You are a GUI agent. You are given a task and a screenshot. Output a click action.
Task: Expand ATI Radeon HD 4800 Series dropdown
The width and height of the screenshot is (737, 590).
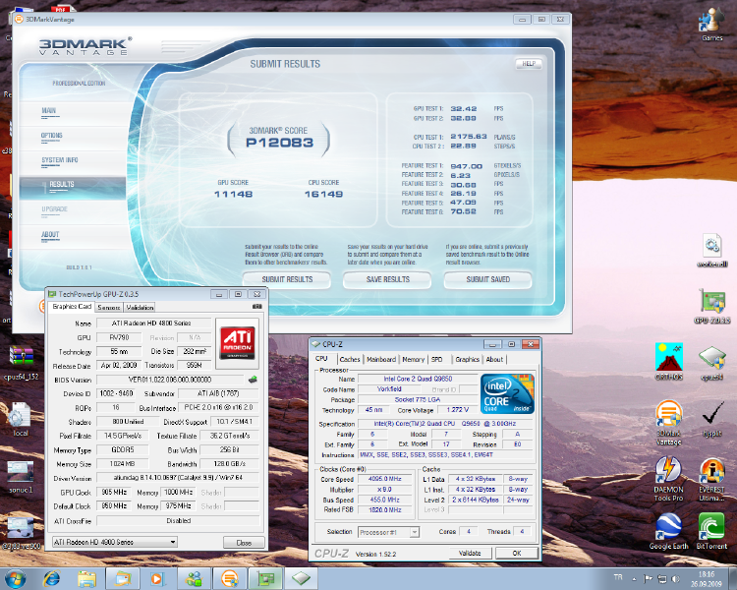click(173, 542)
